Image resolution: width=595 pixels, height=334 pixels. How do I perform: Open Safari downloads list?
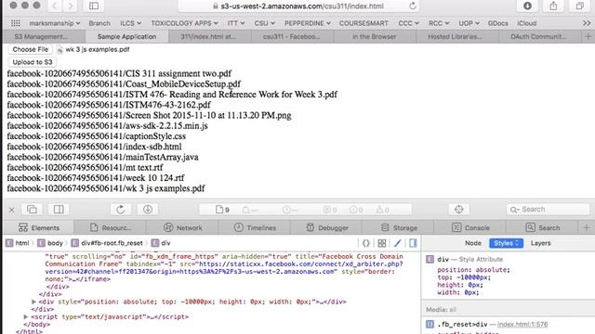(527, 6)
